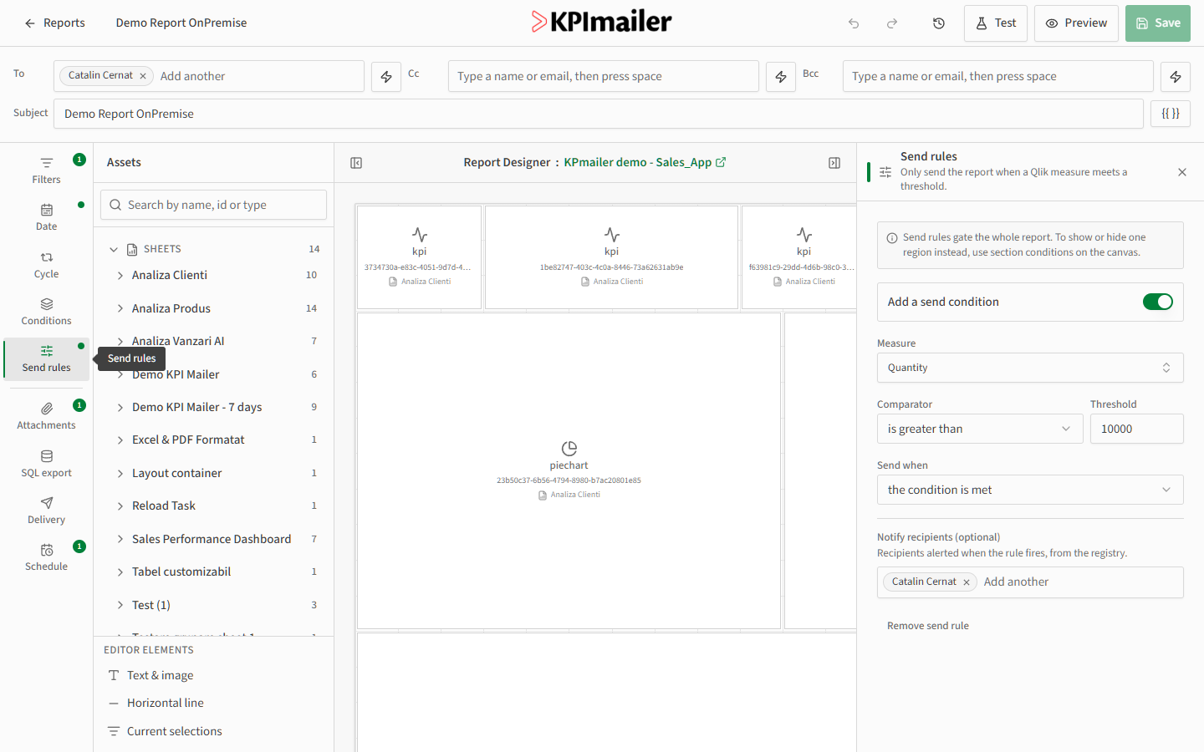This screenshot has width=1204, height=752.
Task: Go back to Reports
Action: click(54, 23)
